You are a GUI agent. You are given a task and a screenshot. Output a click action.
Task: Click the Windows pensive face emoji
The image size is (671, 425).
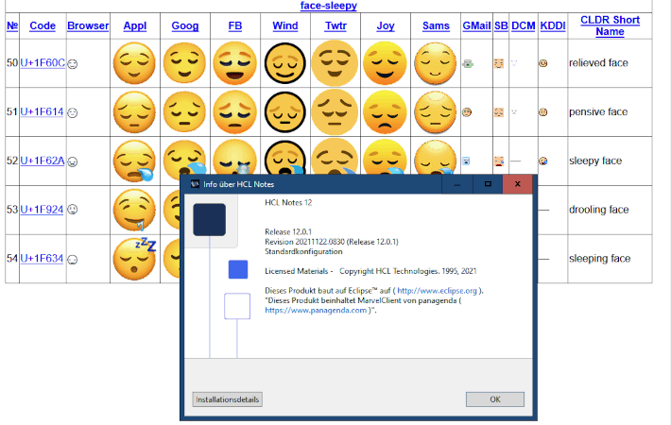point(285,112)
